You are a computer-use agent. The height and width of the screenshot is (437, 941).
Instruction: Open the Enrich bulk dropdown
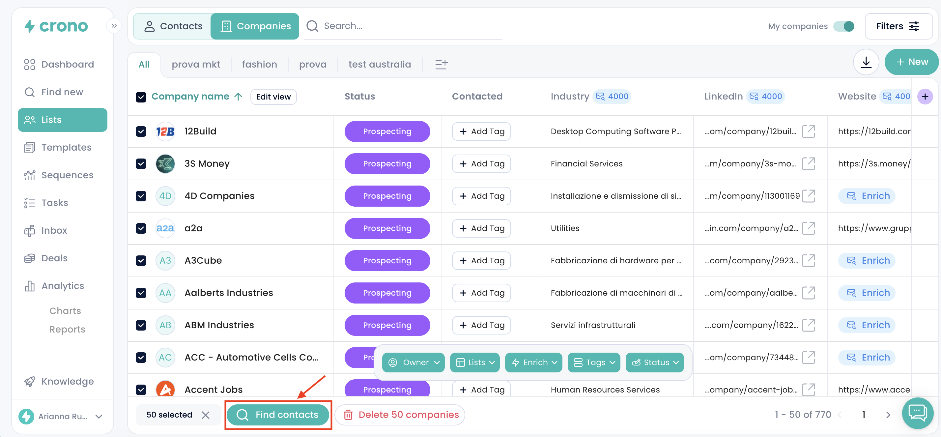[533, 363]
